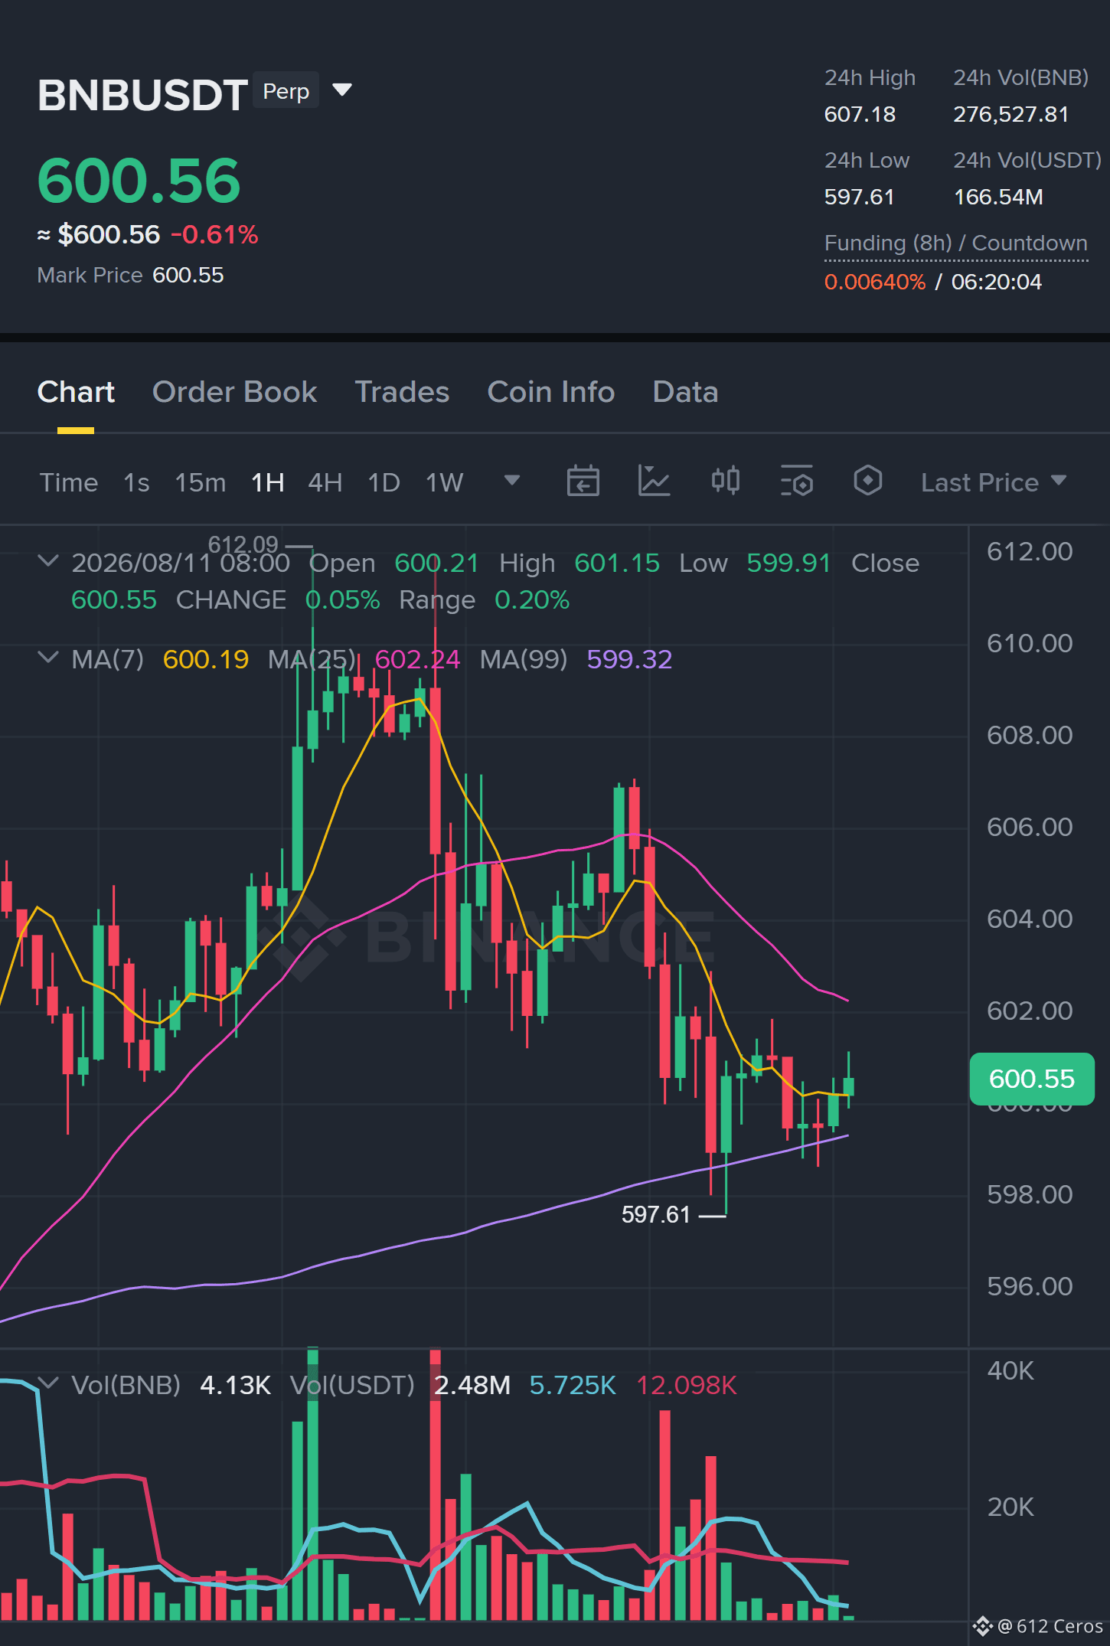Expand more time intervals dropdown arrow
1110x1646 pixels.
click(512, 480)
